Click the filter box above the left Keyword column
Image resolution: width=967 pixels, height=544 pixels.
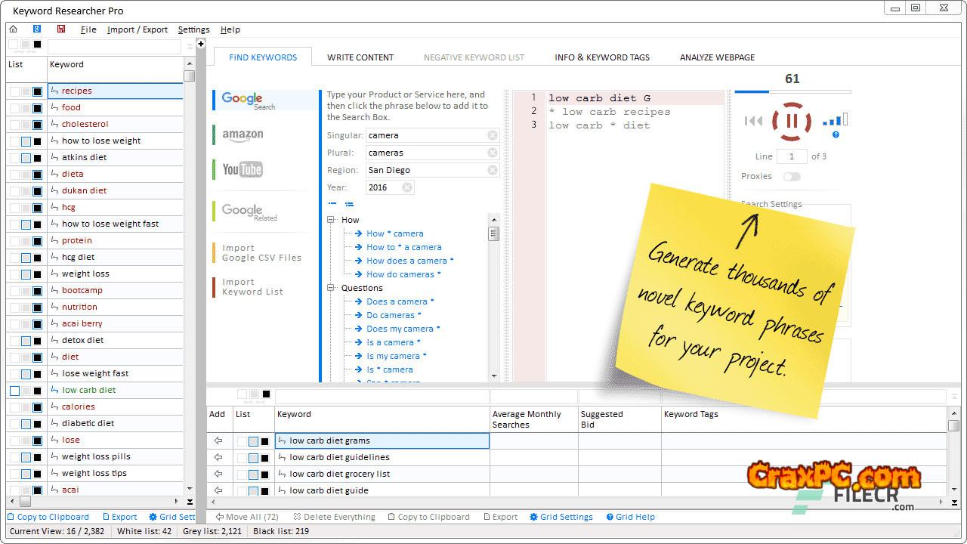[115, 45]
